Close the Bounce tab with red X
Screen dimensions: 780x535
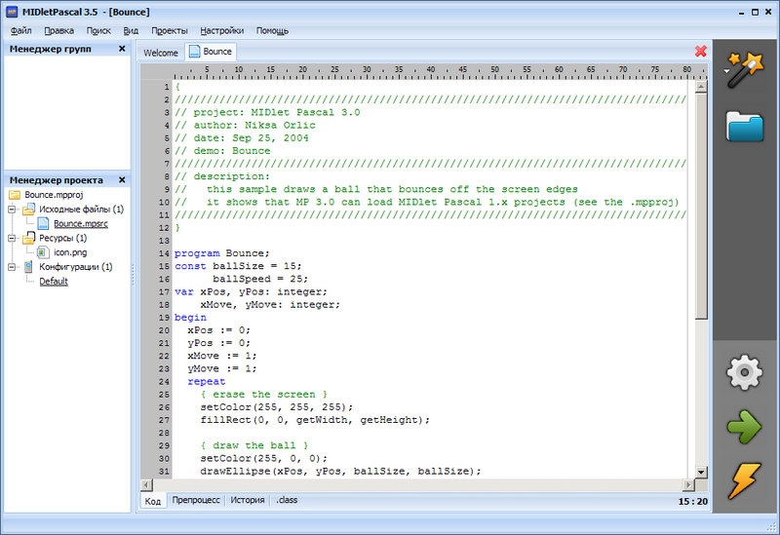[700, 51]
